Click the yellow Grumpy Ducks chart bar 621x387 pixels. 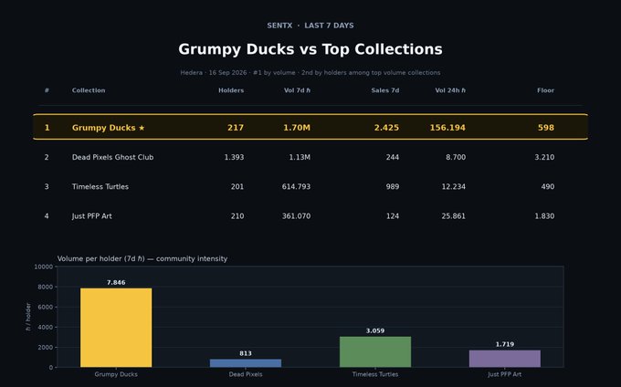coord(116,328)
